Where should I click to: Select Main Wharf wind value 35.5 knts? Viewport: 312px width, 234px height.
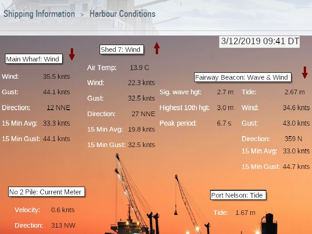(57, 76)
